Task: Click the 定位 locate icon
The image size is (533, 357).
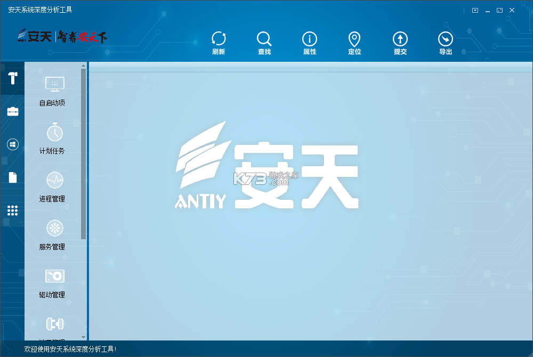Action: [x=354, y=43]
